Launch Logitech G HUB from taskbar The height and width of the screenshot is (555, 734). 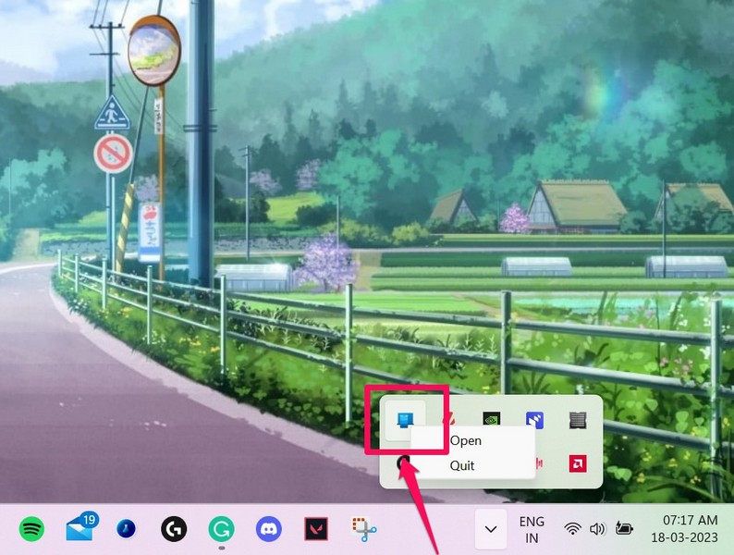[173, 529]
